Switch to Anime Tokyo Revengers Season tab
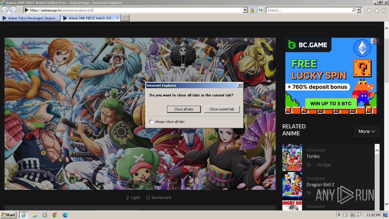 (x=30, y=18)
